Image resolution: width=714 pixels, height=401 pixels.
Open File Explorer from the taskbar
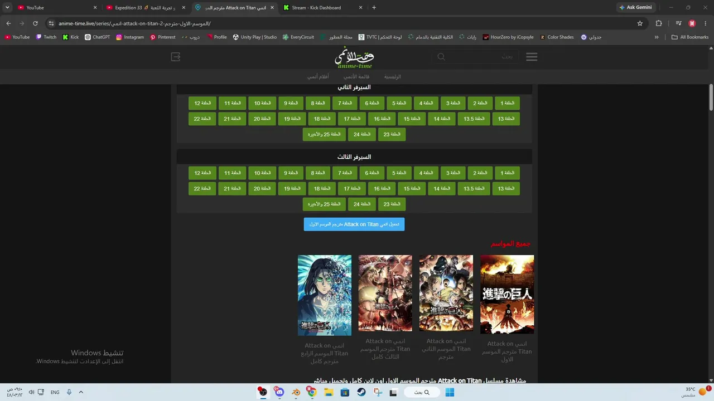(x=329, y=392)
